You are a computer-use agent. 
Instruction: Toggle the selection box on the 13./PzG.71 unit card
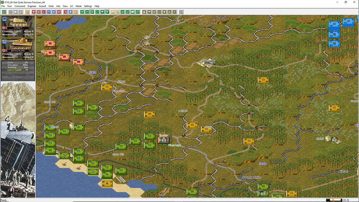(4, 19)
